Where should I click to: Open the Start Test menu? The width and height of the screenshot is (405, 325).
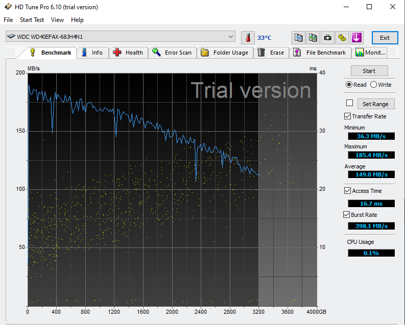point(32,20)
